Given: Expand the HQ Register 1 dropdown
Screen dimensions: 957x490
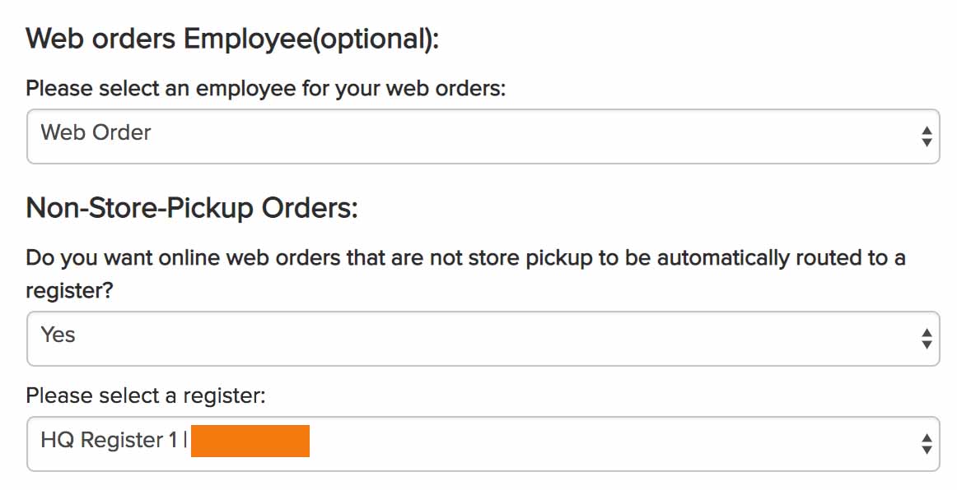Looking at the screenshot, I should pos(483,443).
